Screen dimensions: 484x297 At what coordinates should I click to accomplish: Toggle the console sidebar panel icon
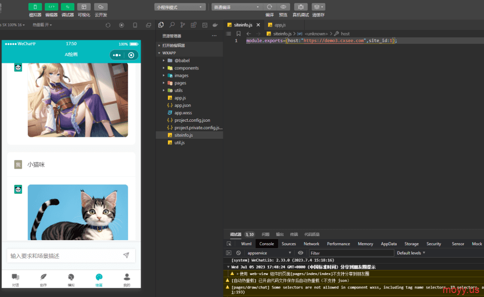[228, 253]
